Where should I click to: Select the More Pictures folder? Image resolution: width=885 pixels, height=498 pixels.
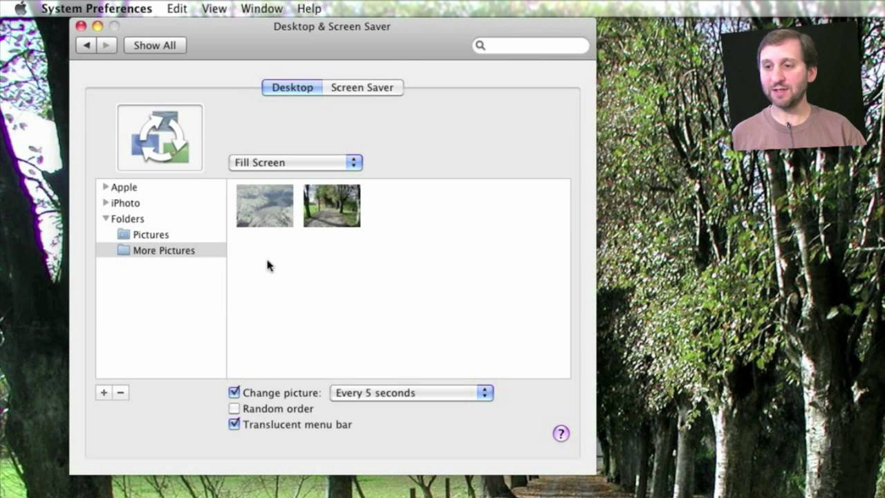point(160,250)
